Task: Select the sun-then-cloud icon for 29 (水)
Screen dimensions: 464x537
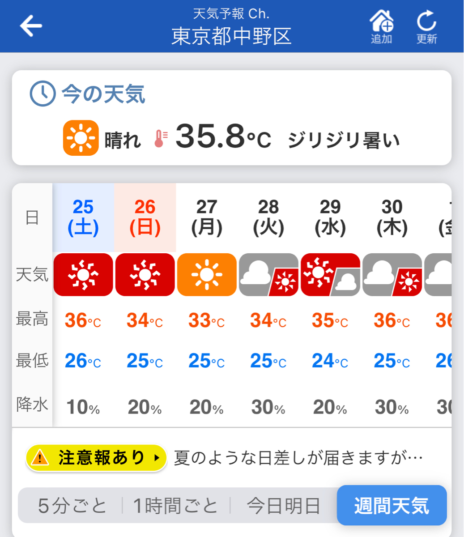Action: [330, 274]
